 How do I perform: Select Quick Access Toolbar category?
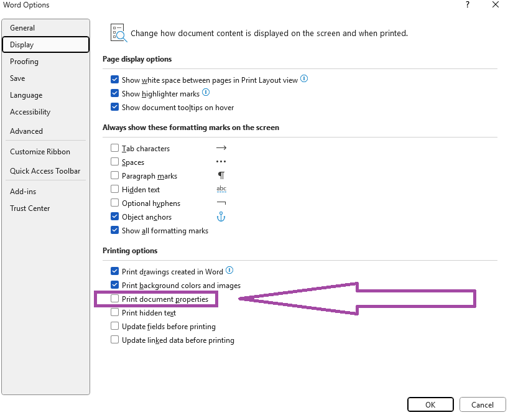pos(45,171)
